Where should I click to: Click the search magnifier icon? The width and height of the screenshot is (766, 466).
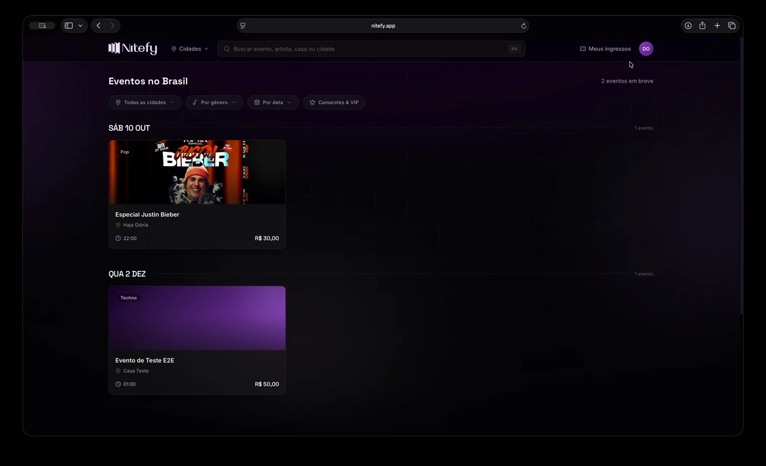point(227,49)
